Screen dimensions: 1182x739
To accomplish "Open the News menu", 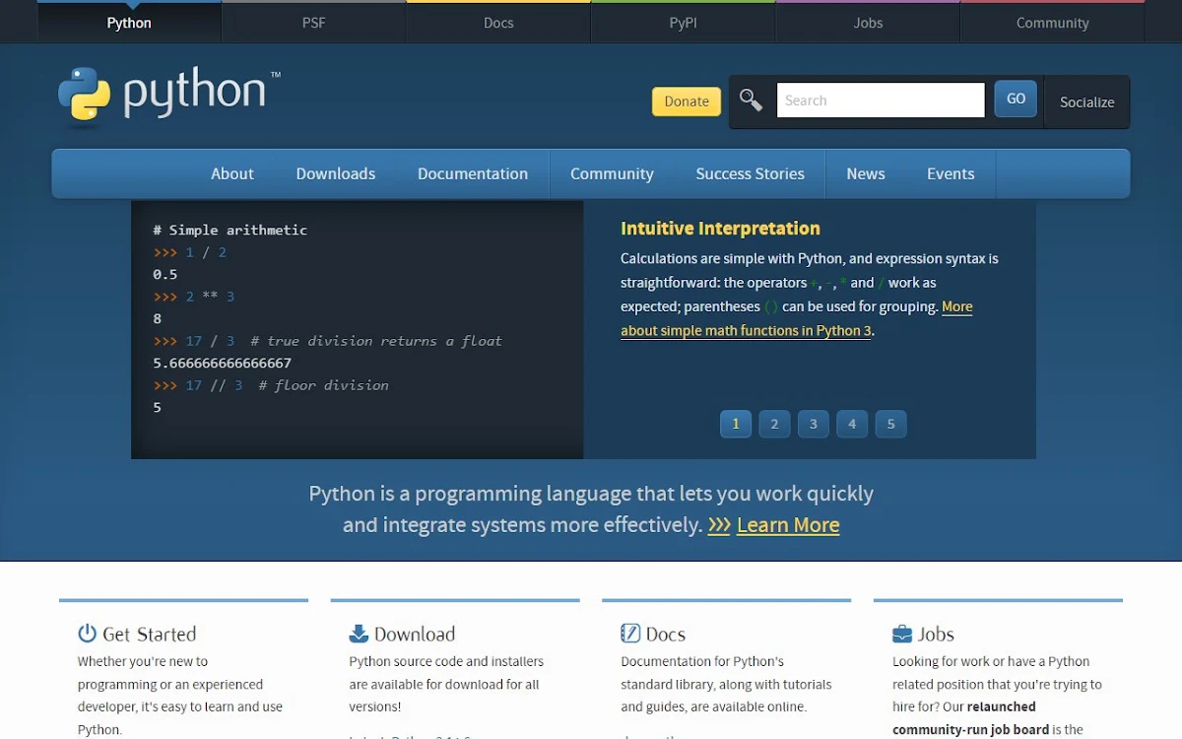I will click(866, 173).
